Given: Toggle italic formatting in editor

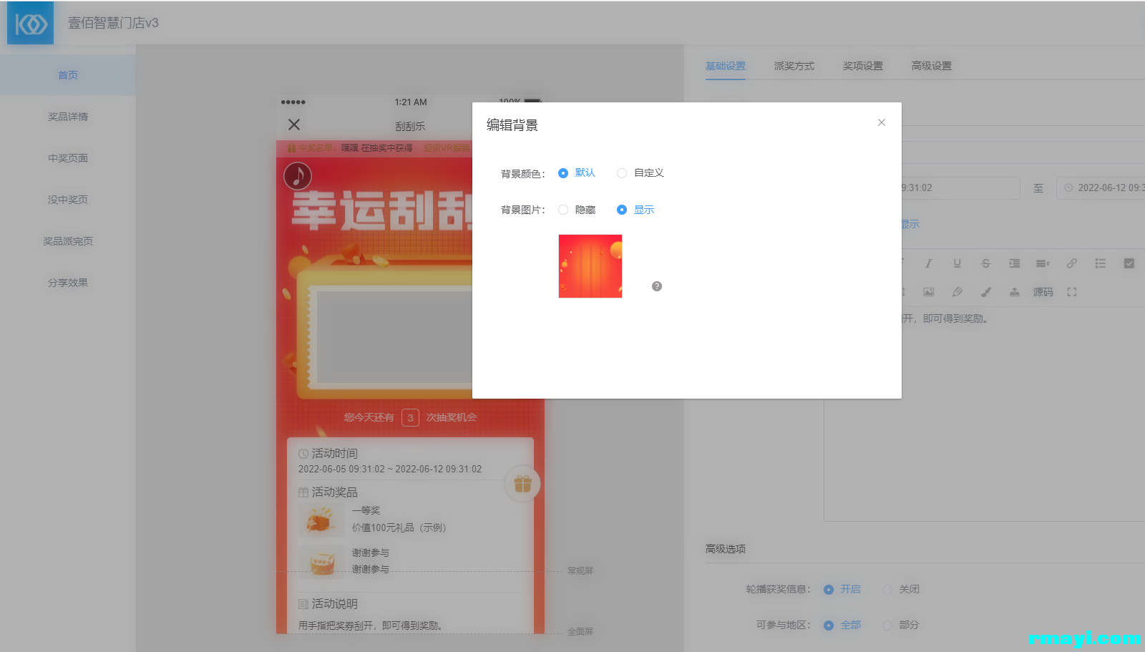Looking at the screenshot, I should pos(928,263).
